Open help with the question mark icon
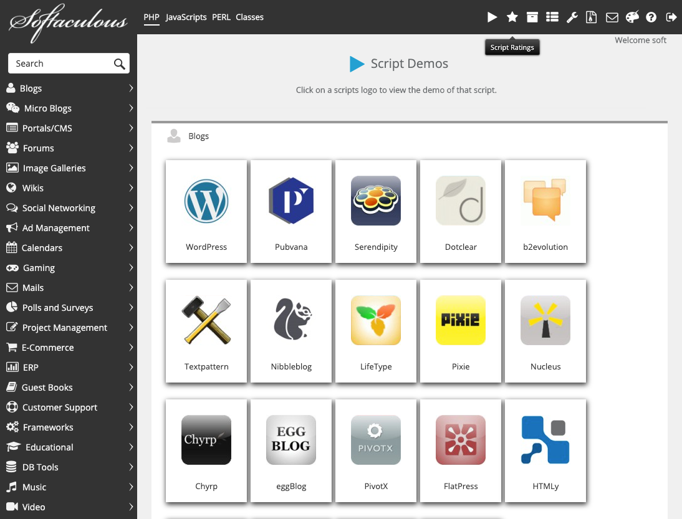Image resolution: width=682 pixels, height=519 pixels. [651, 17]
